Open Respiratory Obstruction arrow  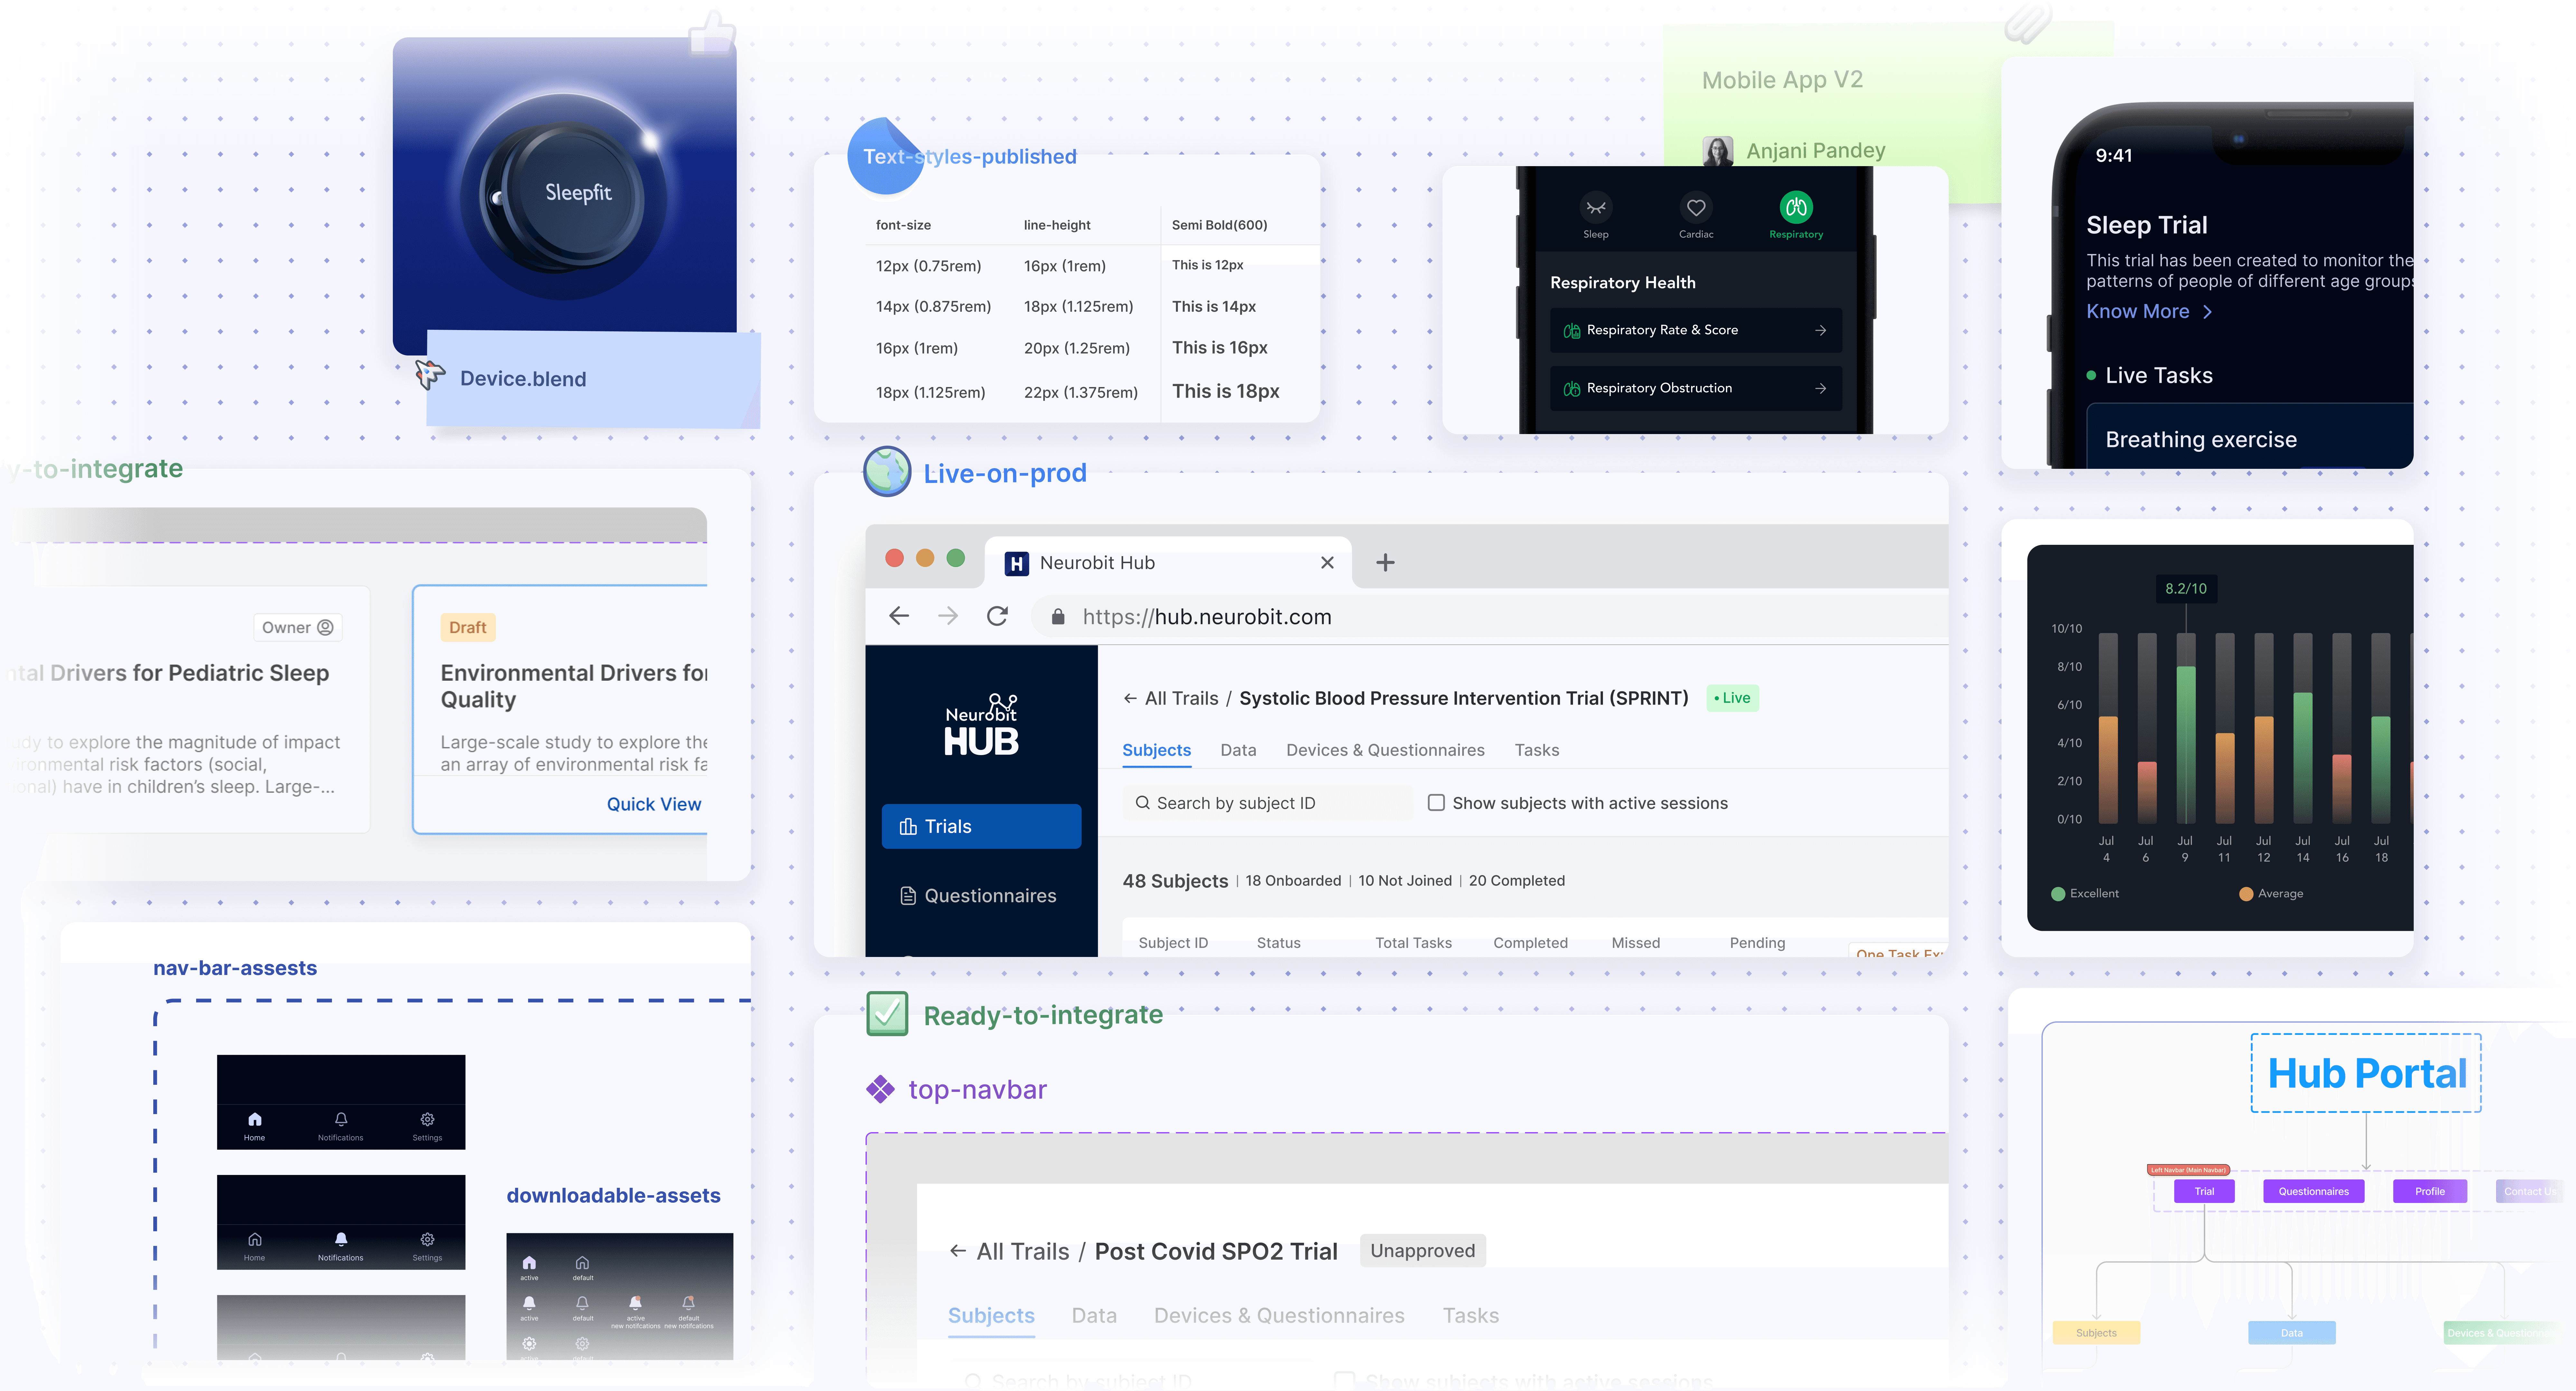1820,388
